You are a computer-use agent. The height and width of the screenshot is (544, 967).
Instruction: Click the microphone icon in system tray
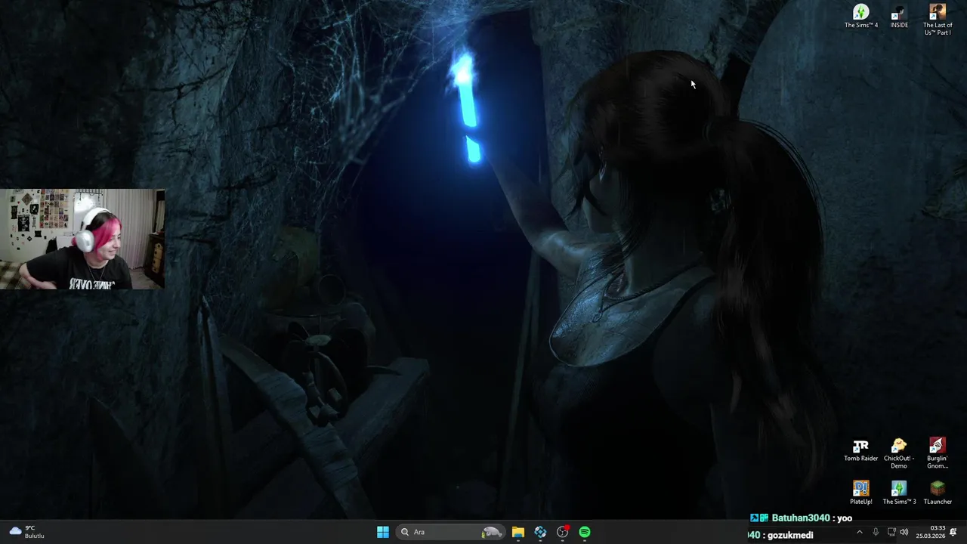pos(876,532)
